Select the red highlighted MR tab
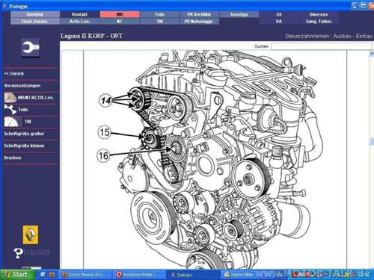 [x=120, y=14]
